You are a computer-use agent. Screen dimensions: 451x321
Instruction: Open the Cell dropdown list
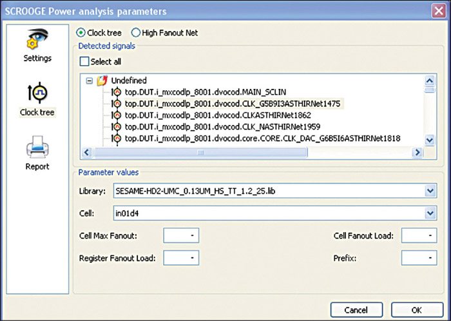(430, 213)
